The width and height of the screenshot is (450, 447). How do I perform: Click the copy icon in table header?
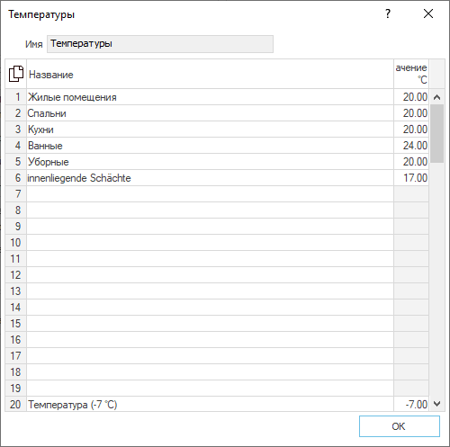tap(16, 74)
